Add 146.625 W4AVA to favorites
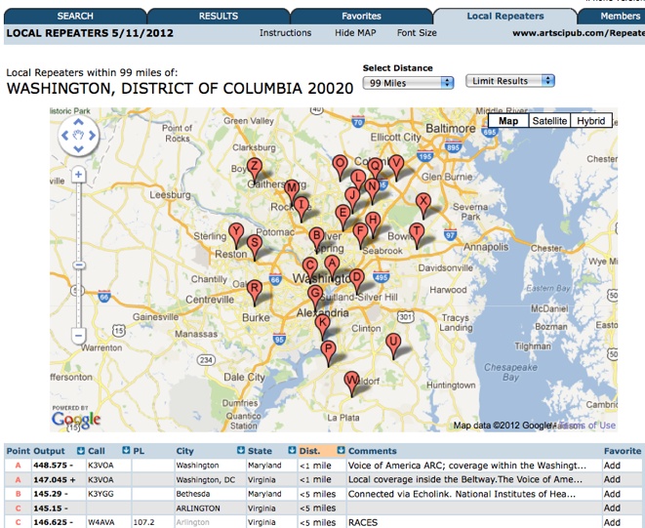 (x=612, y=522)
